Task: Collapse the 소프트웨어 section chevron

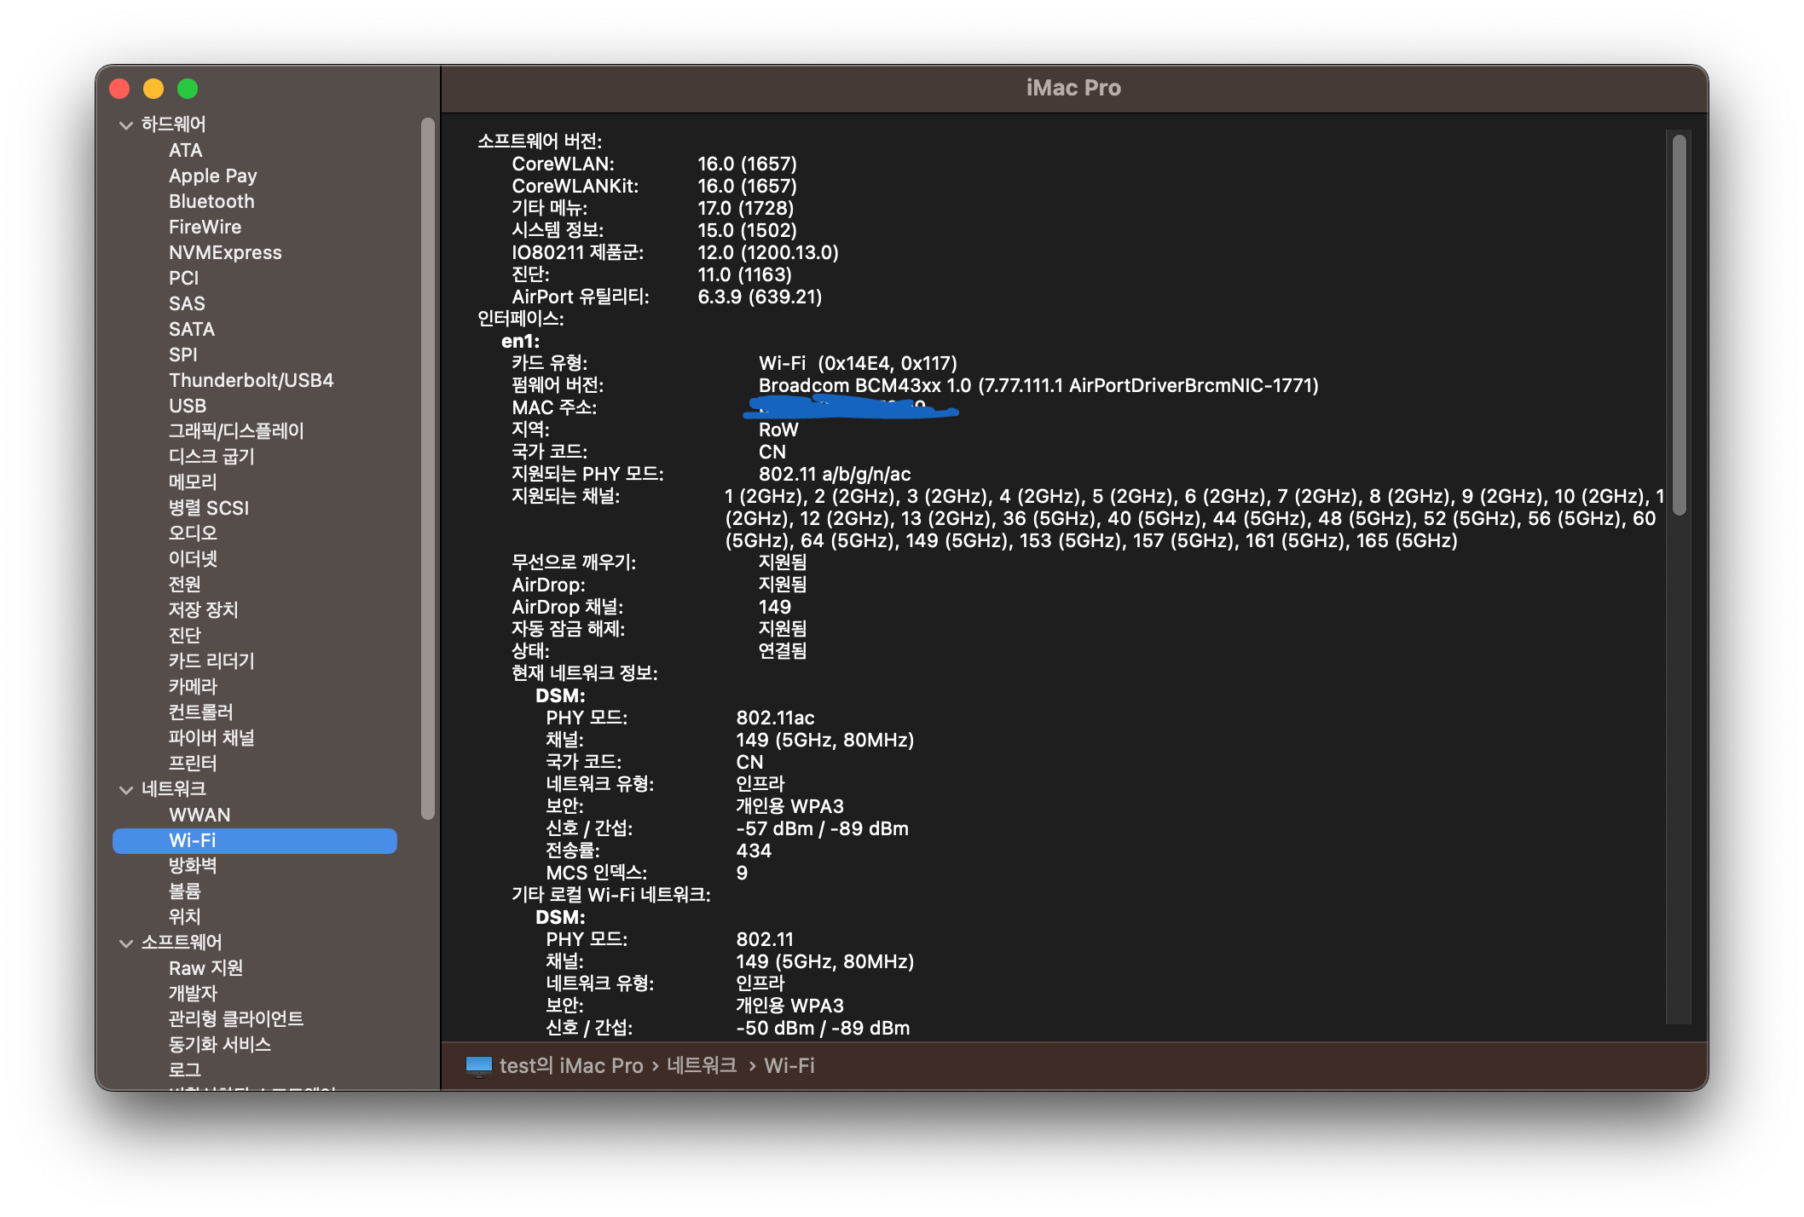Action: pos(126,943)
